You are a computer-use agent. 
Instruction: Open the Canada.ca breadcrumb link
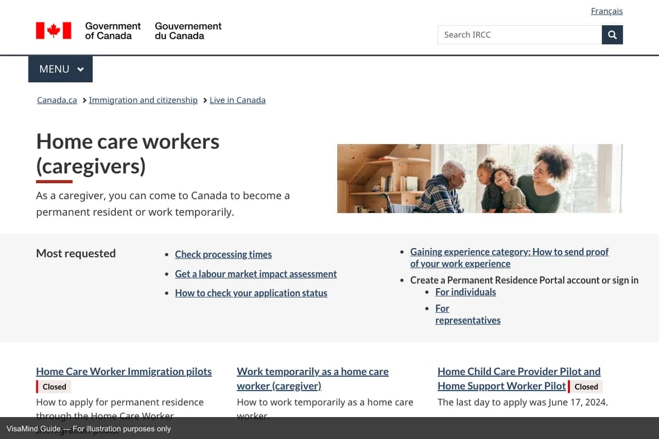57,100
